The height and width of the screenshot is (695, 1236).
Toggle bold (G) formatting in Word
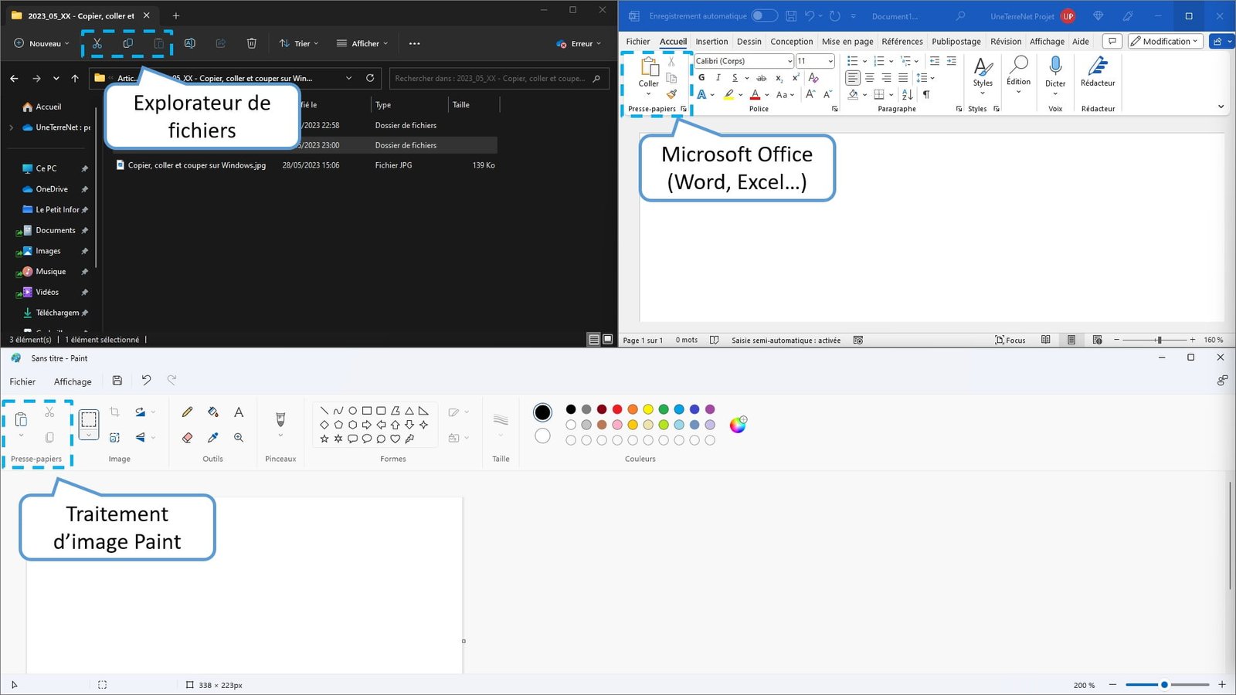click(701, 77)
